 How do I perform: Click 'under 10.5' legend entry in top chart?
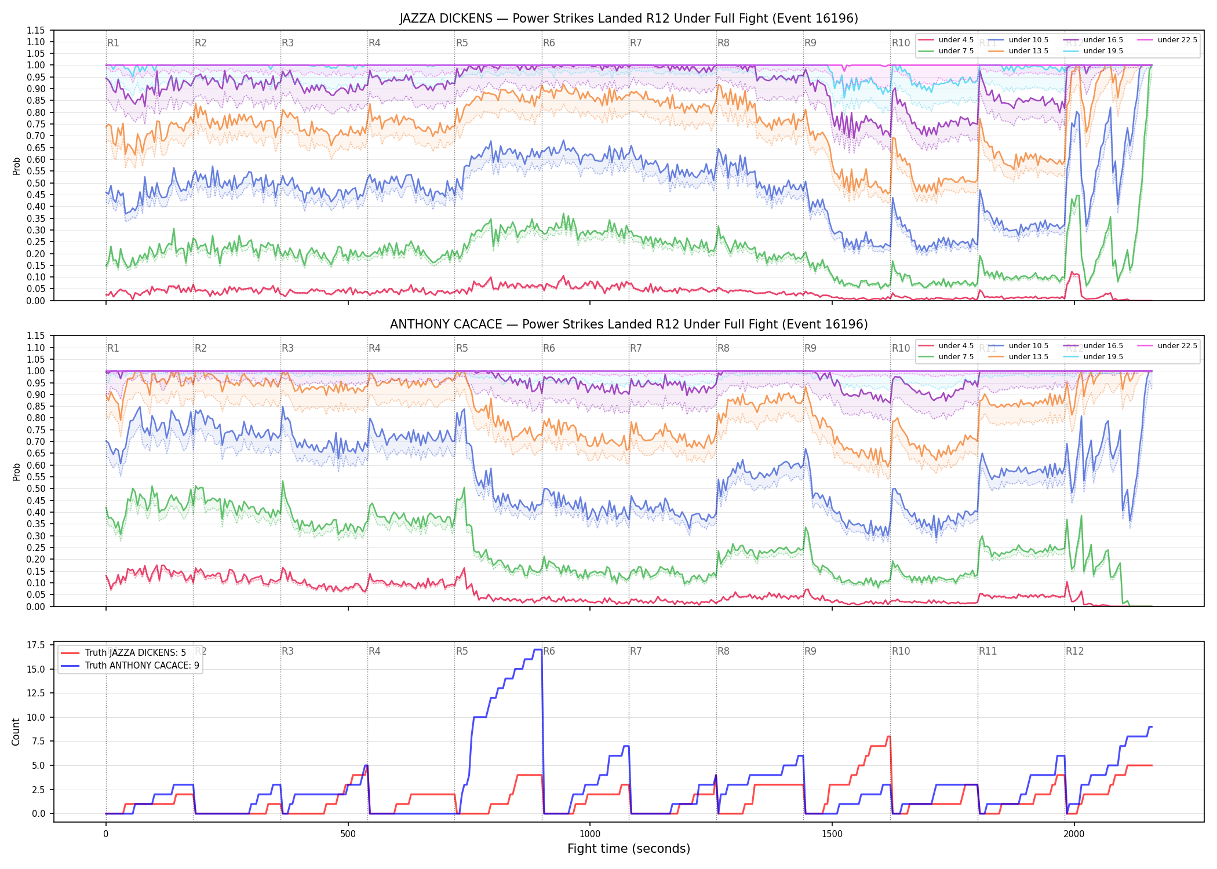pos(1018,40)
